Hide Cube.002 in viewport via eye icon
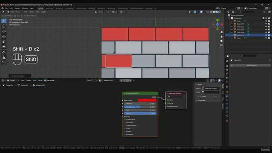This screenshot has width=272, height=153. (x=266, y=27)
